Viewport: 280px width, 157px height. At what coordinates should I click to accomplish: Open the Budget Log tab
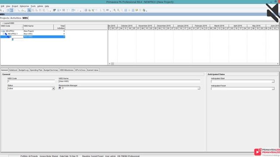click(x=24, y=70)
